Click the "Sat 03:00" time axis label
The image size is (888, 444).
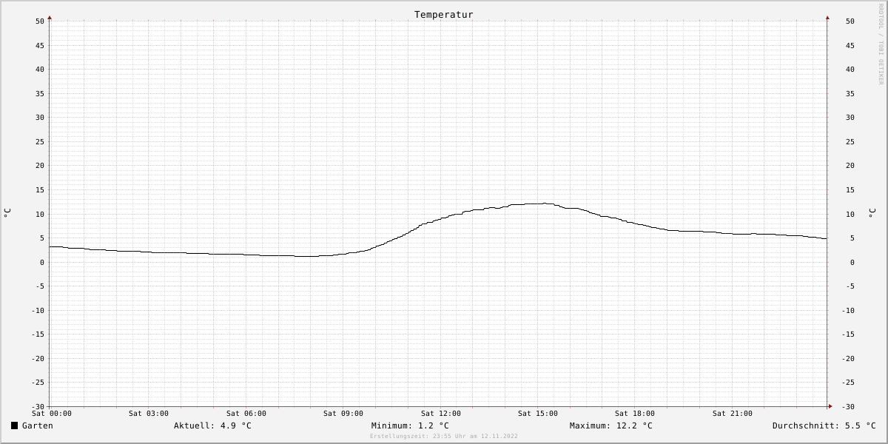click(x=149, y=414)
